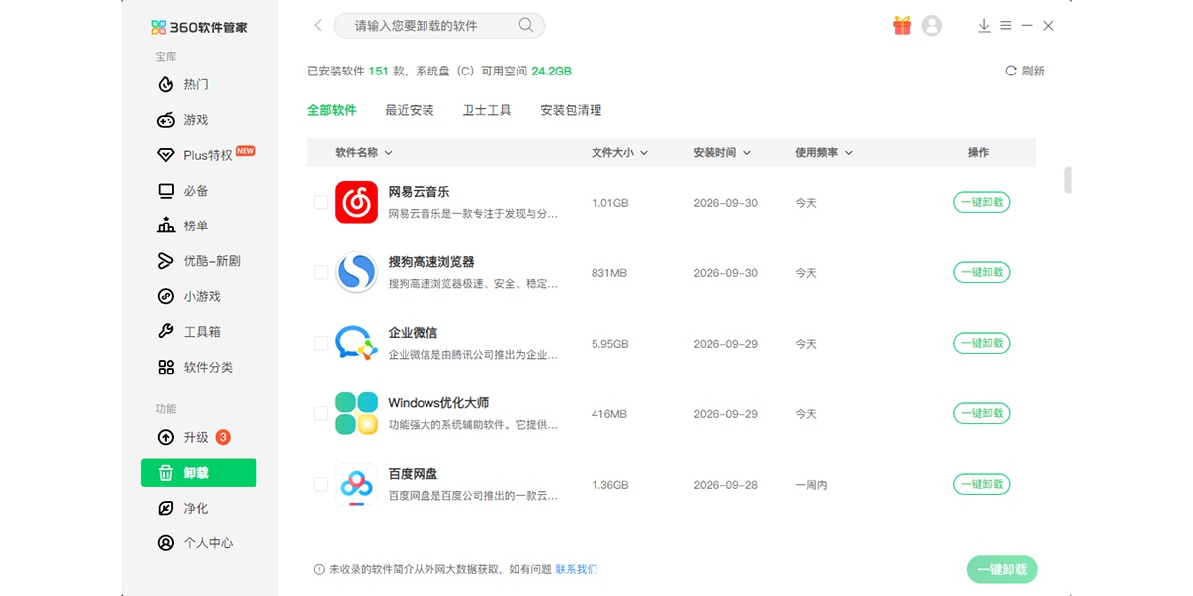The height and width of the screenshot is (596, 1193).
Task: Switch to the 最近安装 tab
Action: 410,110
